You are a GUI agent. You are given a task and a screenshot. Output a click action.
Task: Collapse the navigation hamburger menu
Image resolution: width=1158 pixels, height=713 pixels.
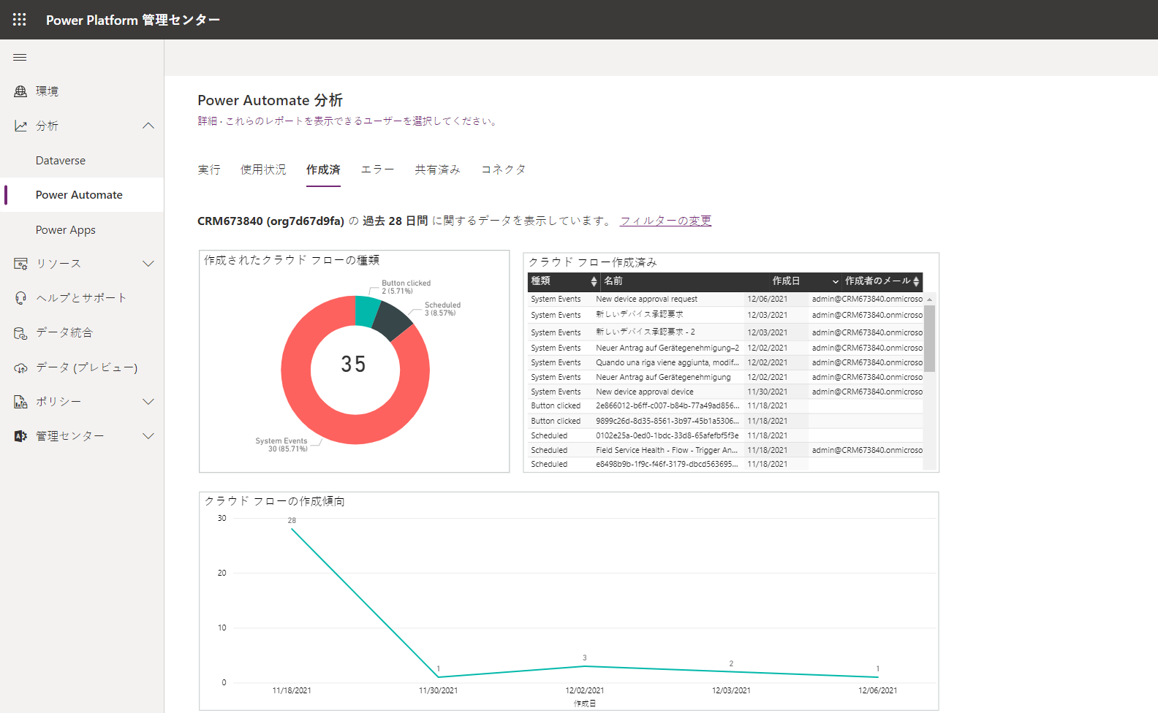pyautogui.click(x=20, y=58)
